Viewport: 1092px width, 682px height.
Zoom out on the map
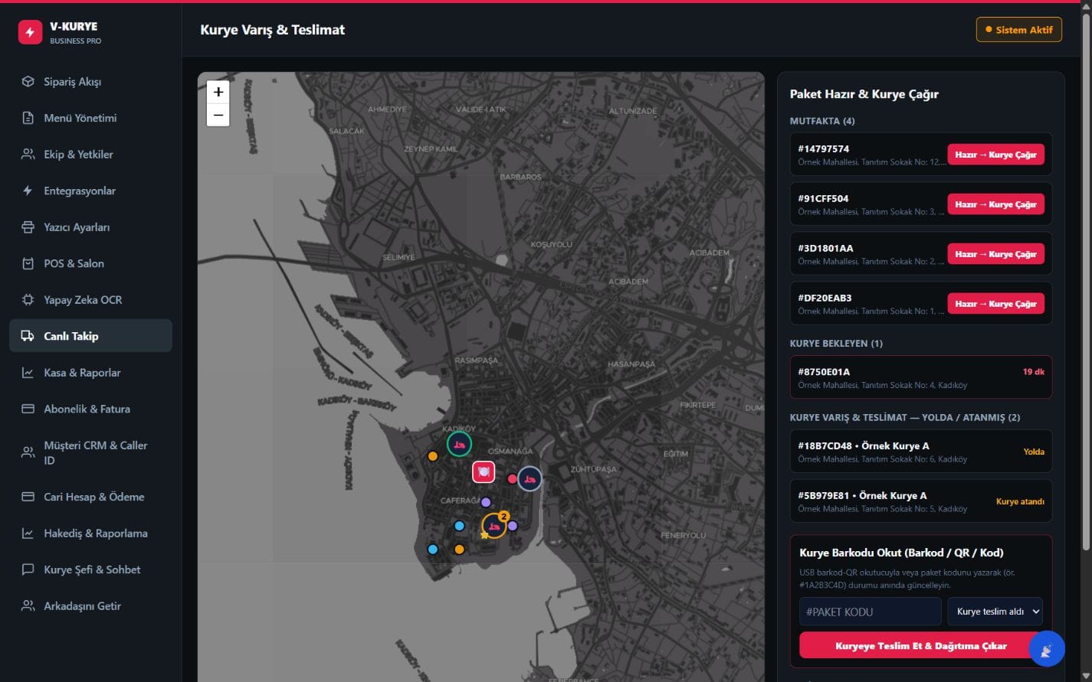[218, 115]
